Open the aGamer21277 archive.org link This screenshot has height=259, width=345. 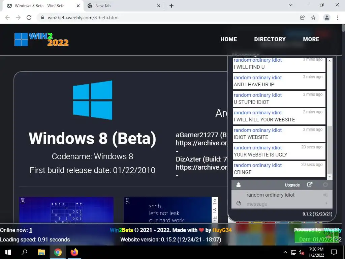click(x=202, y=143)
